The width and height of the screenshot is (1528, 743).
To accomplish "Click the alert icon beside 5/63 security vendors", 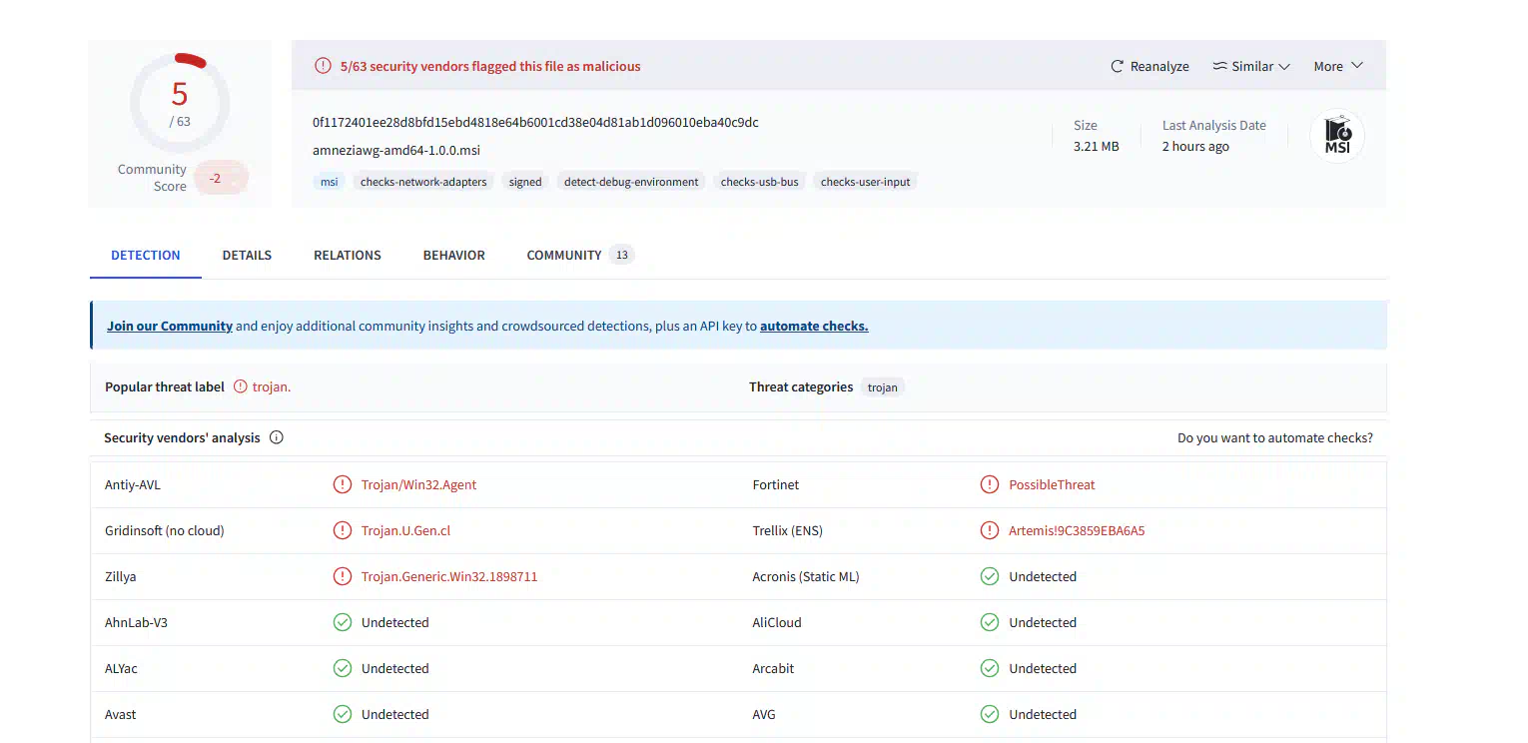I will 323,66.
